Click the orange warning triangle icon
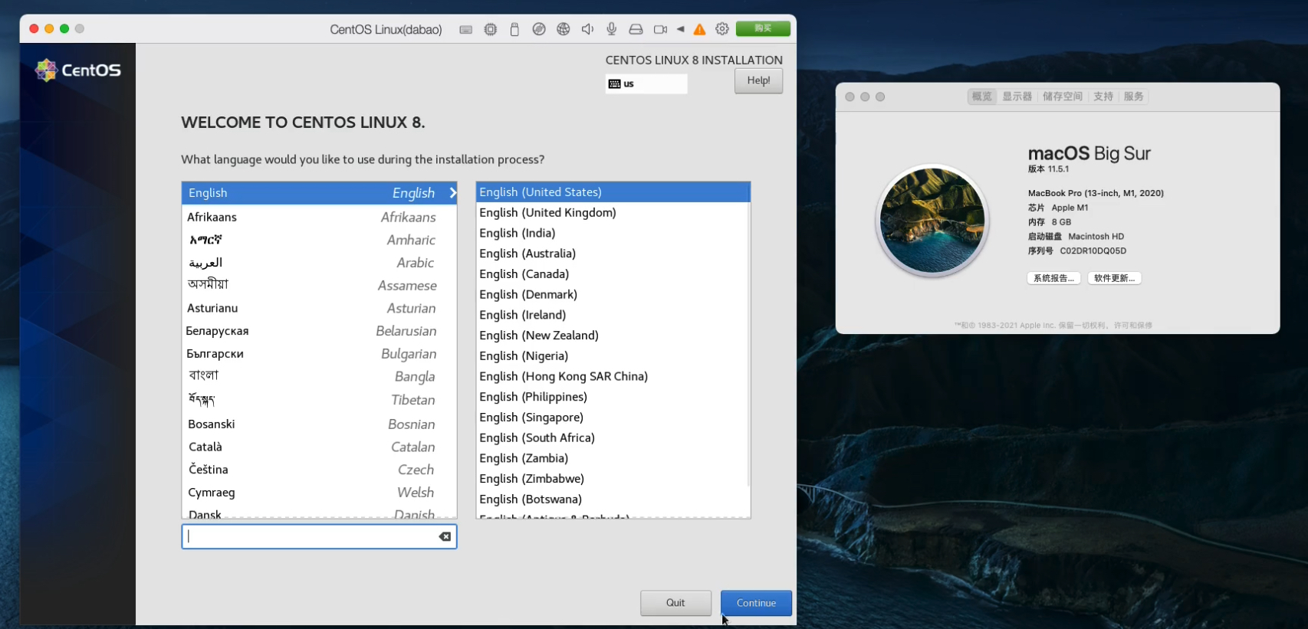The width and height of the screenshot is (1308, 629). [x=699, y=29]
